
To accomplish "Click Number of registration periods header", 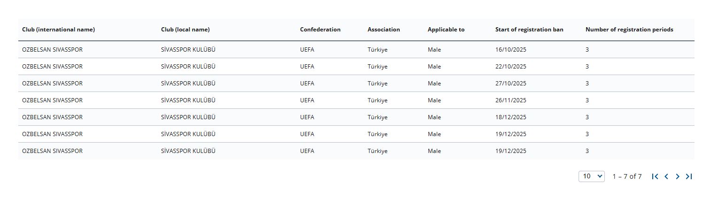I will click(x=629, y=30).
